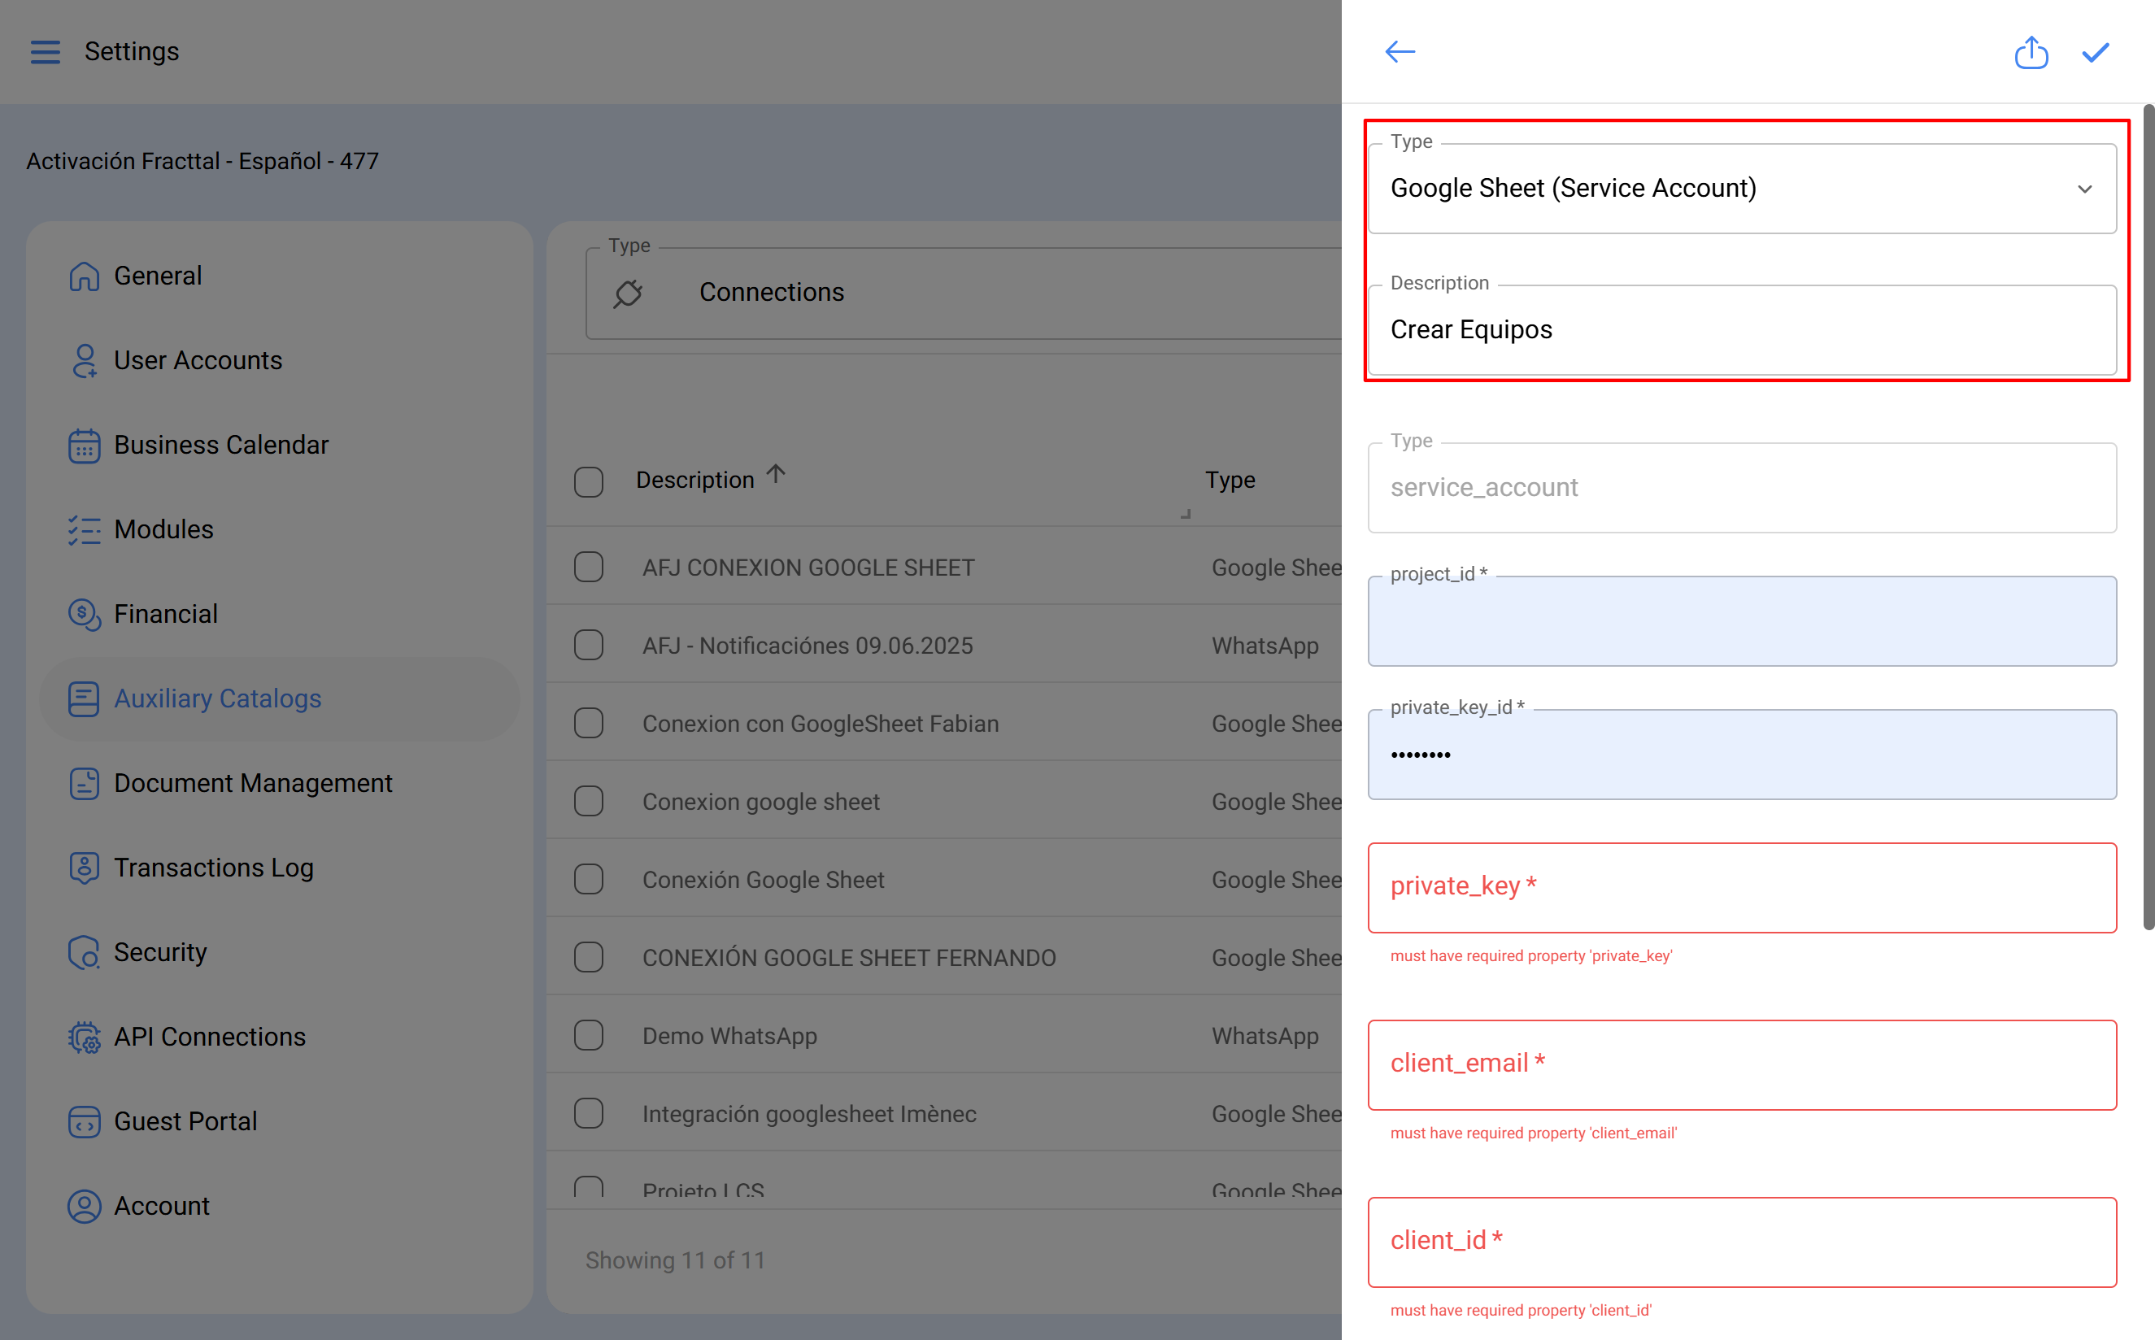Click the Financial dollar icon
This screenshot has height=1340, width=2155.
(x=85, y=614)
